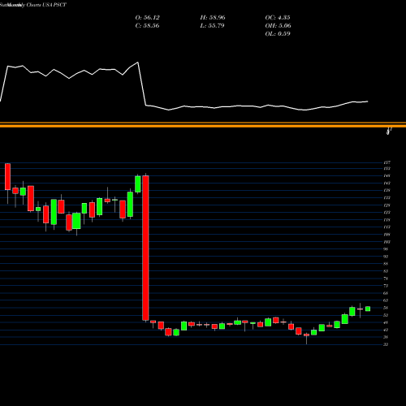This screenshot has width=406, height=406.
Task: Click the price axis label '157'
Action: pos(387,162)
